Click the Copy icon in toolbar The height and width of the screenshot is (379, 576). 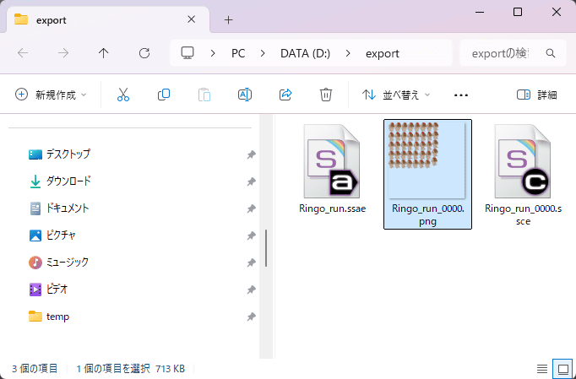pyautogui.click(x=164, y=95)
